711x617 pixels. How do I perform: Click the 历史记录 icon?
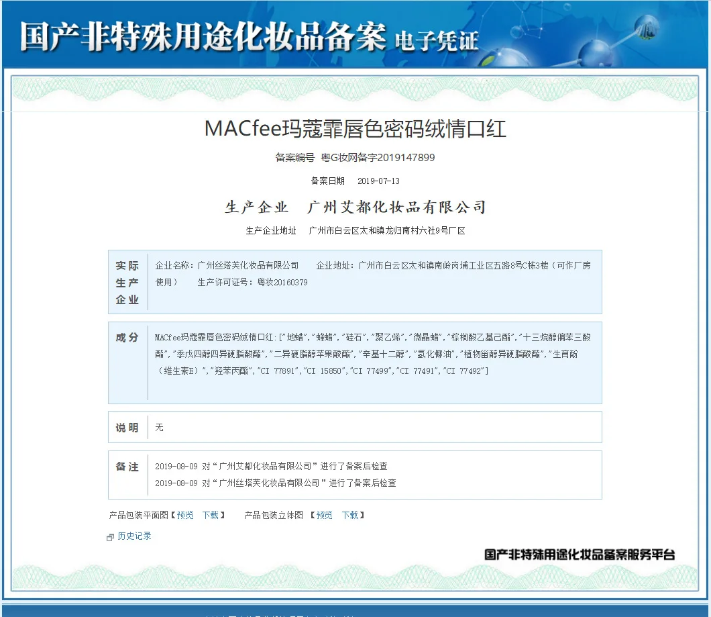point(110,538)
